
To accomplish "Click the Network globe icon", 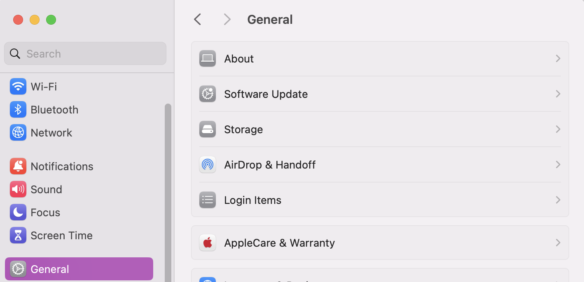I will [x=18, y=132].
